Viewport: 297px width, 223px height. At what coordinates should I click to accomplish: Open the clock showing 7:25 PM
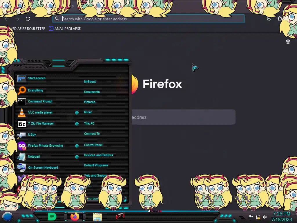(282, 217)
